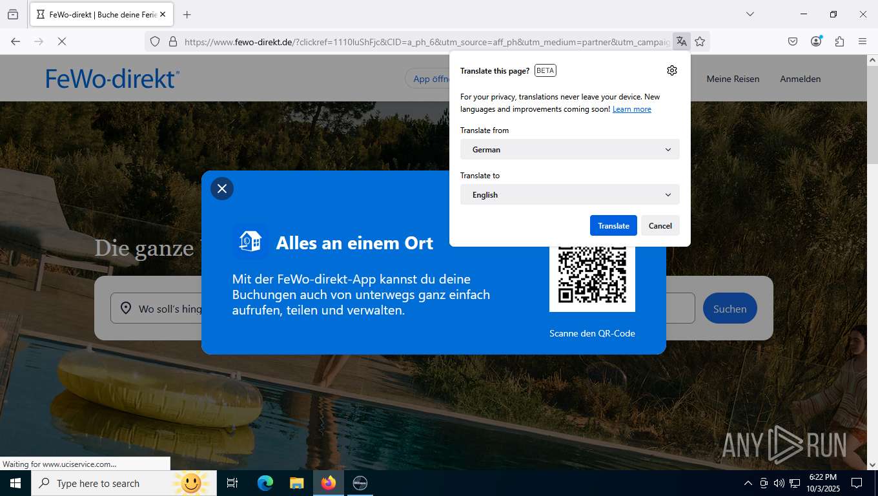Close the Alles an einem Ort popup
The height and width of the screenshot is (496, 878).
point(222,189)
